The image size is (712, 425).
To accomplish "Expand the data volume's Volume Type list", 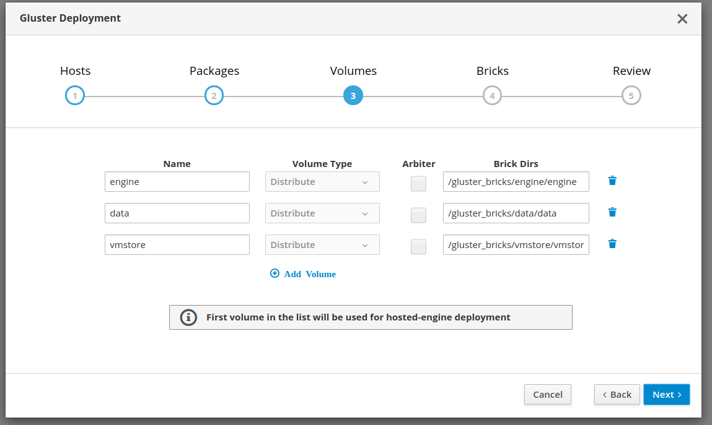I will [322, 213].
